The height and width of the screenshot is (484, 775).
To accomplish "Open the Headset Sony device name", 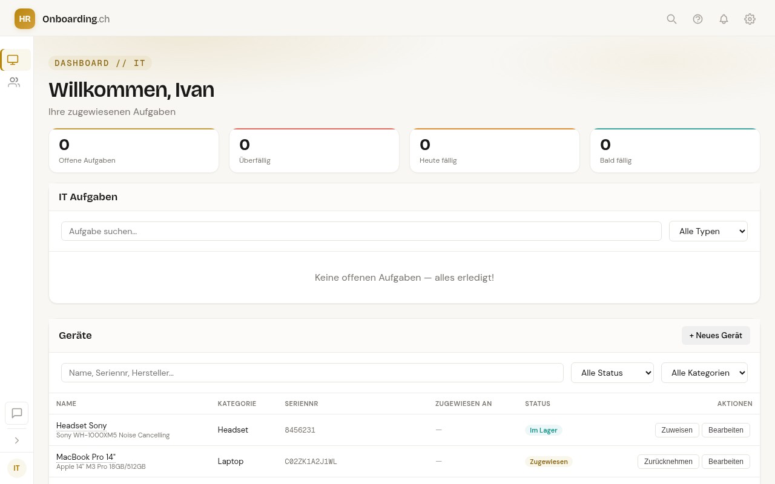I will pyautogui.click(x=81, y=425).
